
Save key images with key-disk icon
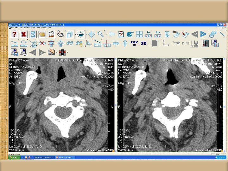[x=14, y=52]
